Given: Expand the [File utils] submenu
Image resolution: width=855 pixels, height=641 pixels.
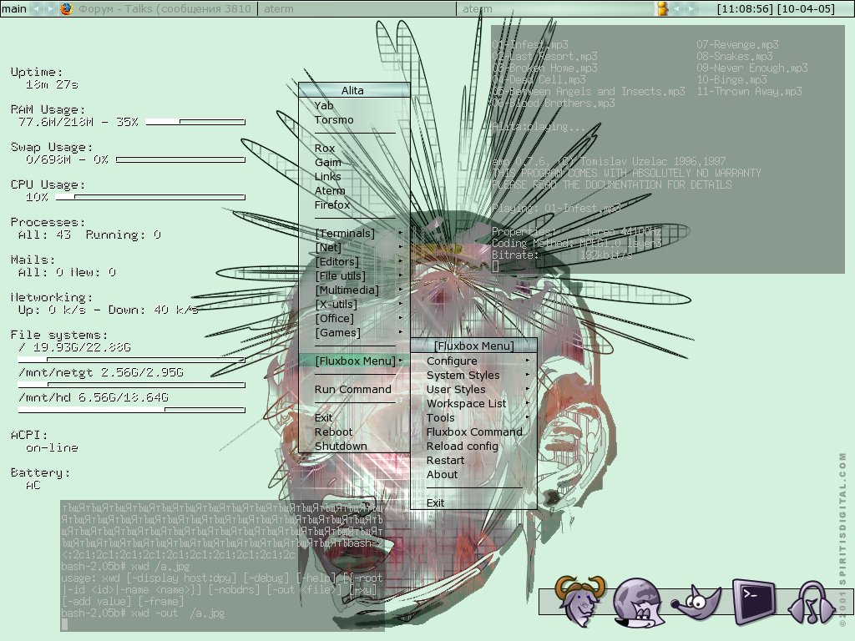Looking at the screenshot, I should point(354,275).
